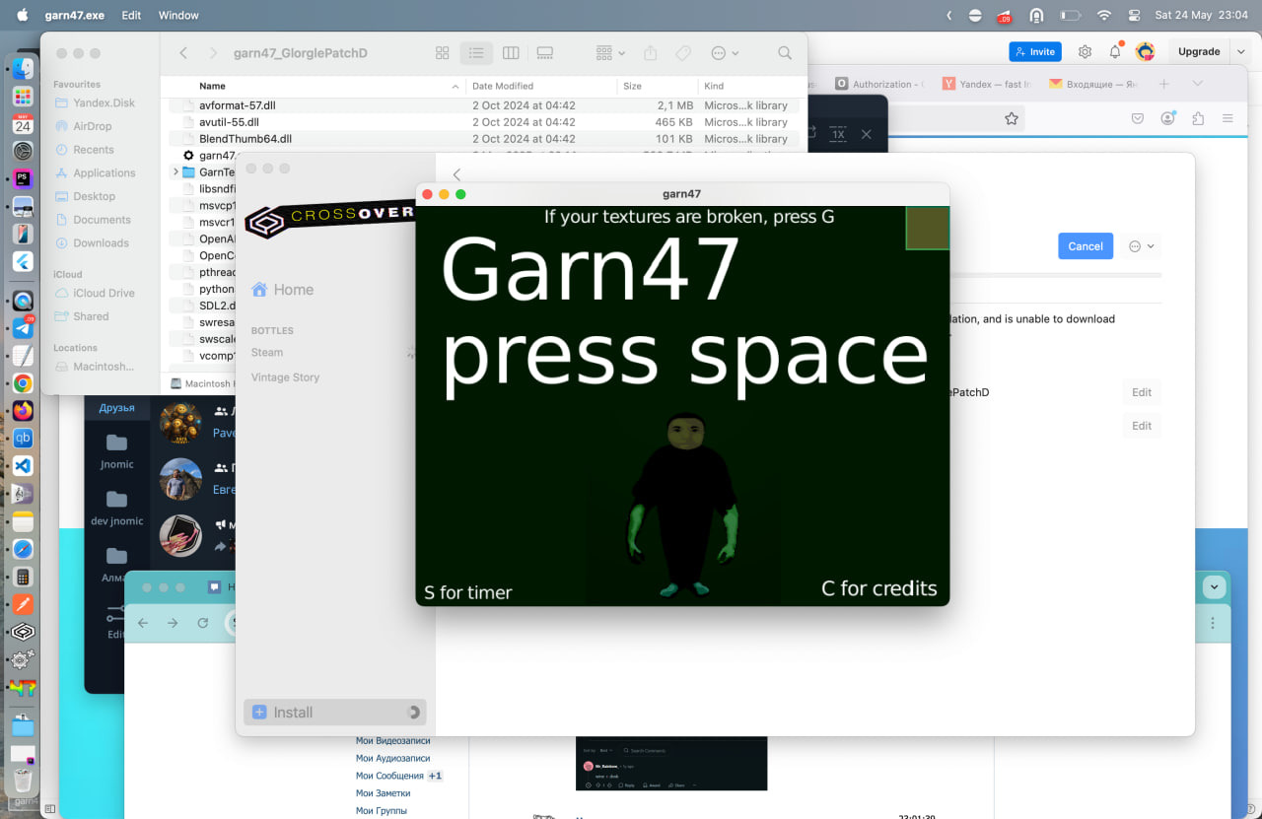The height and width of the screenshot is (819, 1262).
Task: Open the Firefox hamburger menu
Action: click(x=1227, y=118)
